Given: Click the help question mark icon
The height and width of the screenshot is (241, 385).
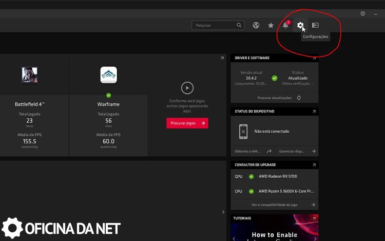Looking at the screenshot, I should pos(362,14).
